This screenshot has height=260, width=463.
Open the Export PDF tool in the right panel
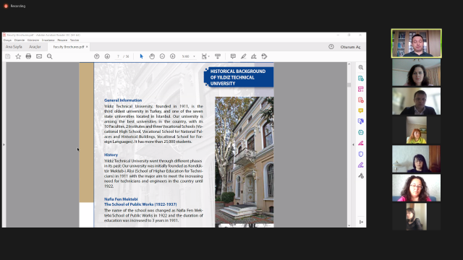point(360,79)
